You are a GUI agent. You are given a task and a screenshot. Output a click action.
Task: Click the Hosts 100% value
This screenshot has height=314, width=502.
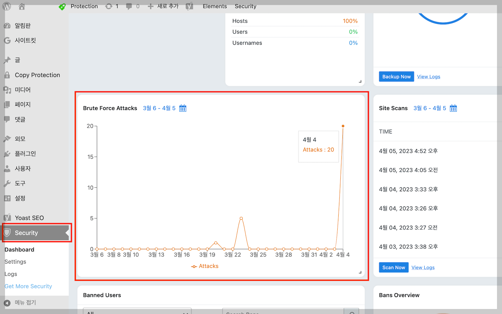[350, 21]
